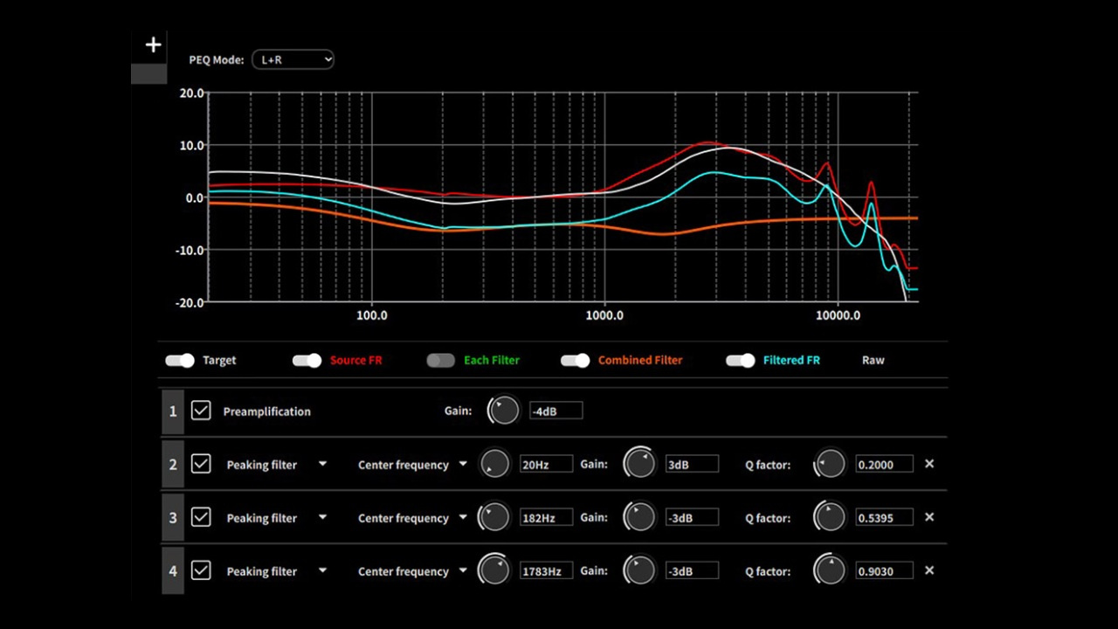This screenshot has height=629, width=1118.
Task: Uncheck the Preamplification checkbox
Action: 201,411
